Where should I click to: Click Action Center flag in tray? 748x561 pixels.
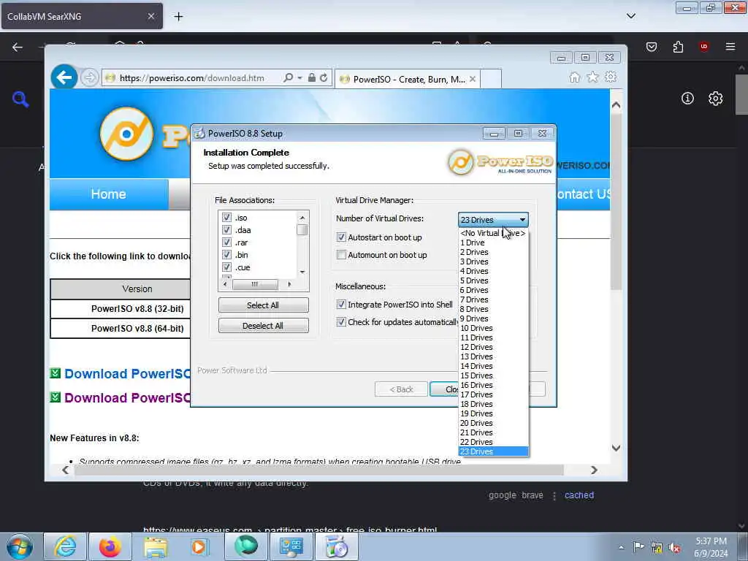click(x=638, y=546)
